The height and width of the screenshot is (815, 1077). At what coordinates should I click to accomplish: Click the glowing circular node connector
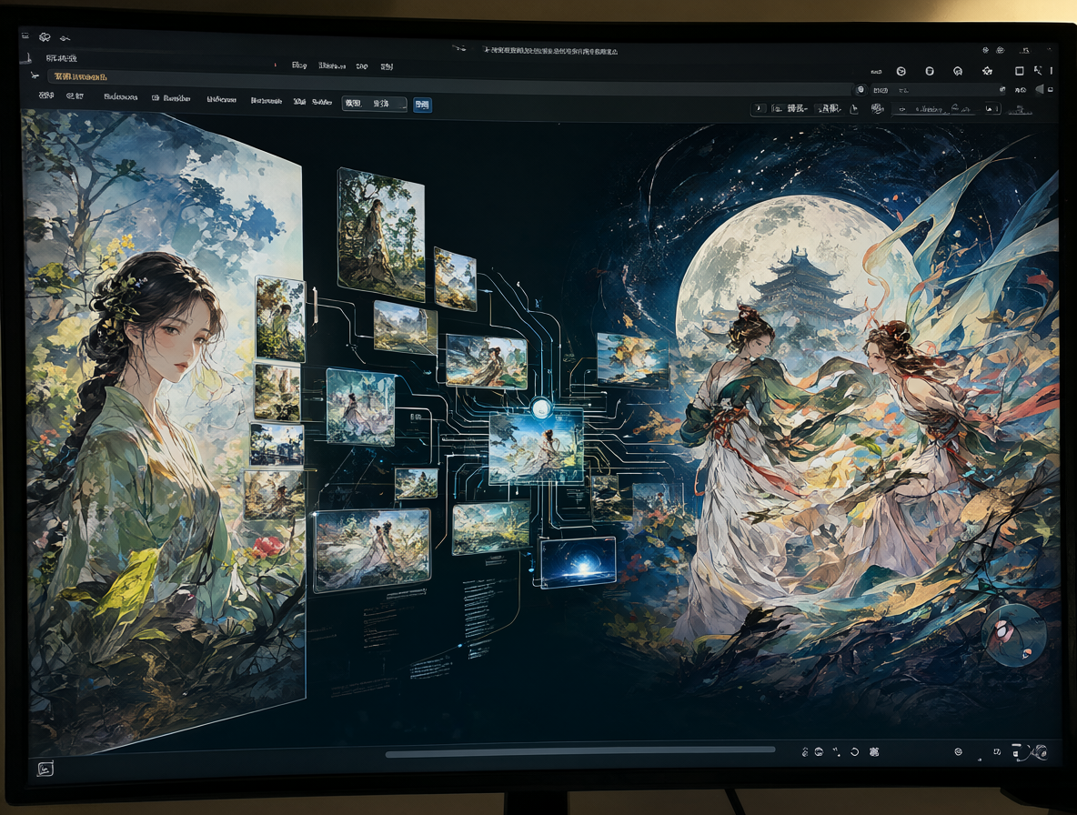point(540,408)
